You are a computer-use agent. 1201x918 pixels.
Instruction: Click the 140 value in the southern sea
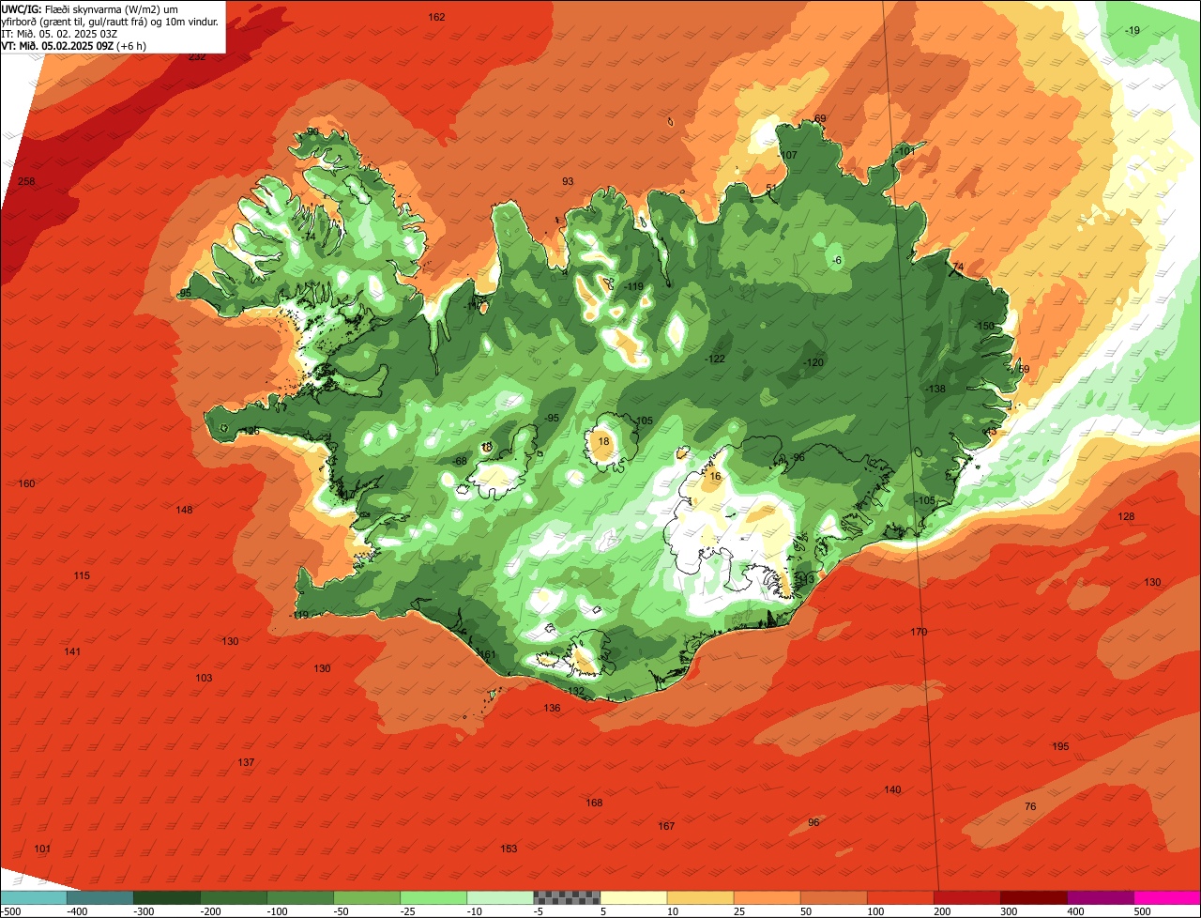click(x=892, y=789)
